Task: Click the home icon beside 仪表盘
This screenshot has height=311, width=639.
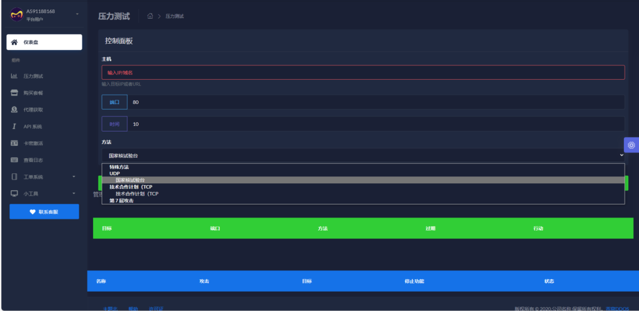Action: (14, 42)
